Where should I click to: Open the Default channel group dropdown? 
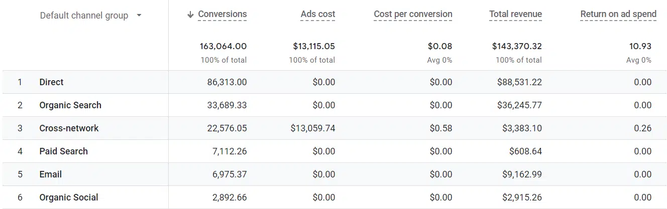(x=139, y=16)
